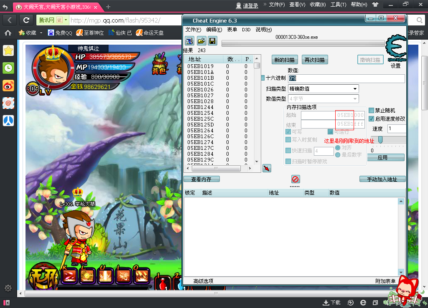This screenshot has height=308, width=428.
Task: Toggle the 写入时复制 checkbox
Action: (288, 139)
